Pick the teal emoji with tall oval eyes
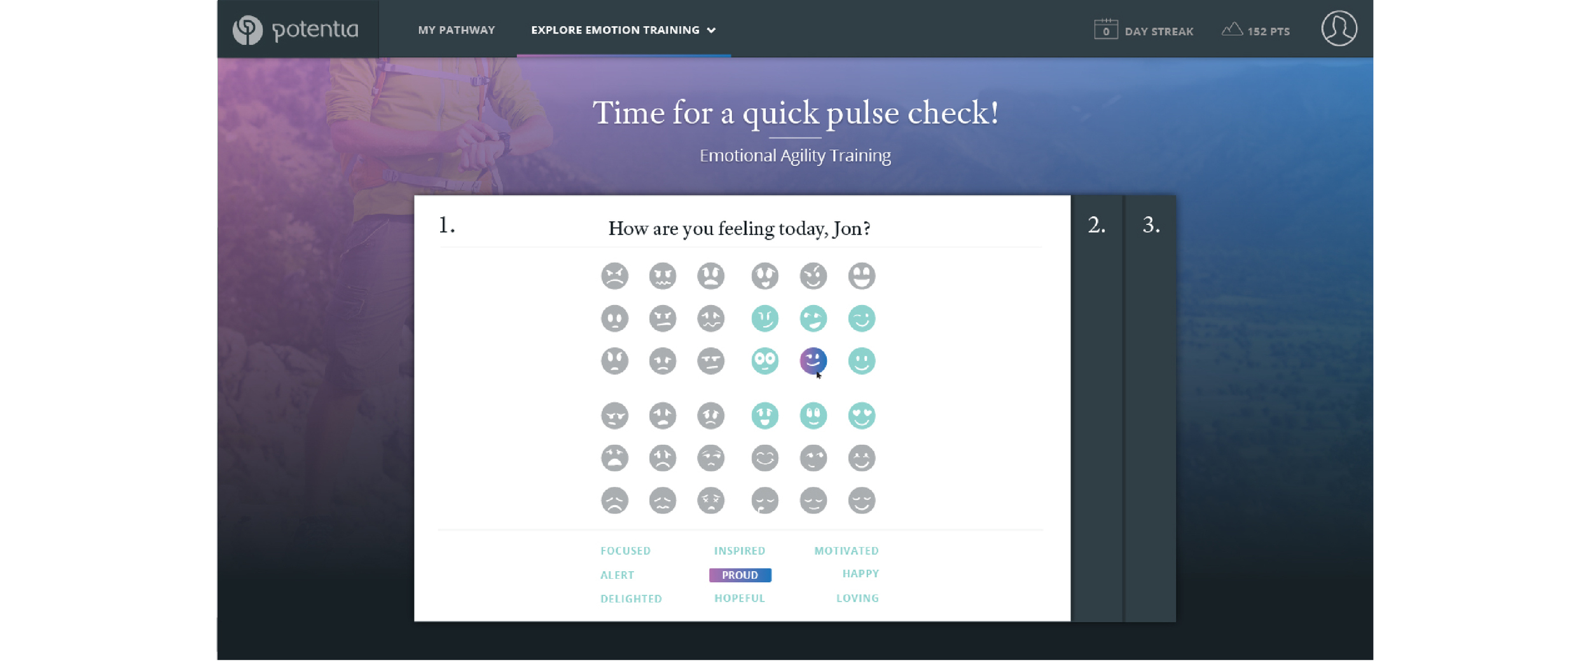Screen dimensions: 1590x664 [x=813, y=416]
